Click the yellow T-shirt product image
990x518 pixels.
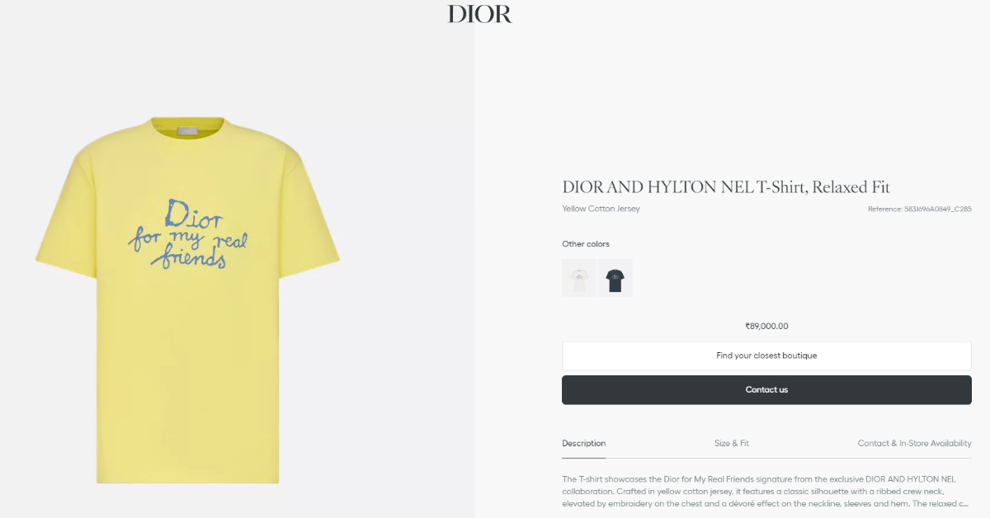187,300
